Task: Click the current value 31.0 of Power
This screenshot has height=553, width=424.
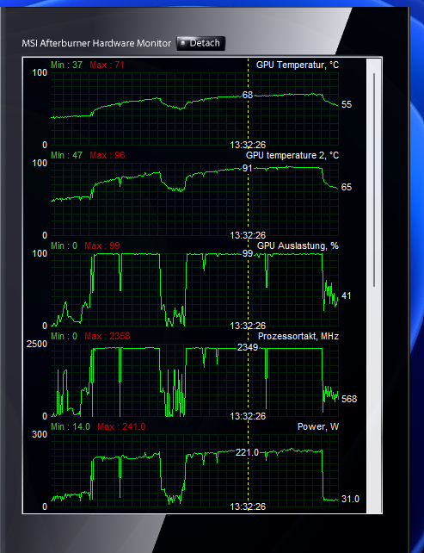Action: tap(350, 499)
